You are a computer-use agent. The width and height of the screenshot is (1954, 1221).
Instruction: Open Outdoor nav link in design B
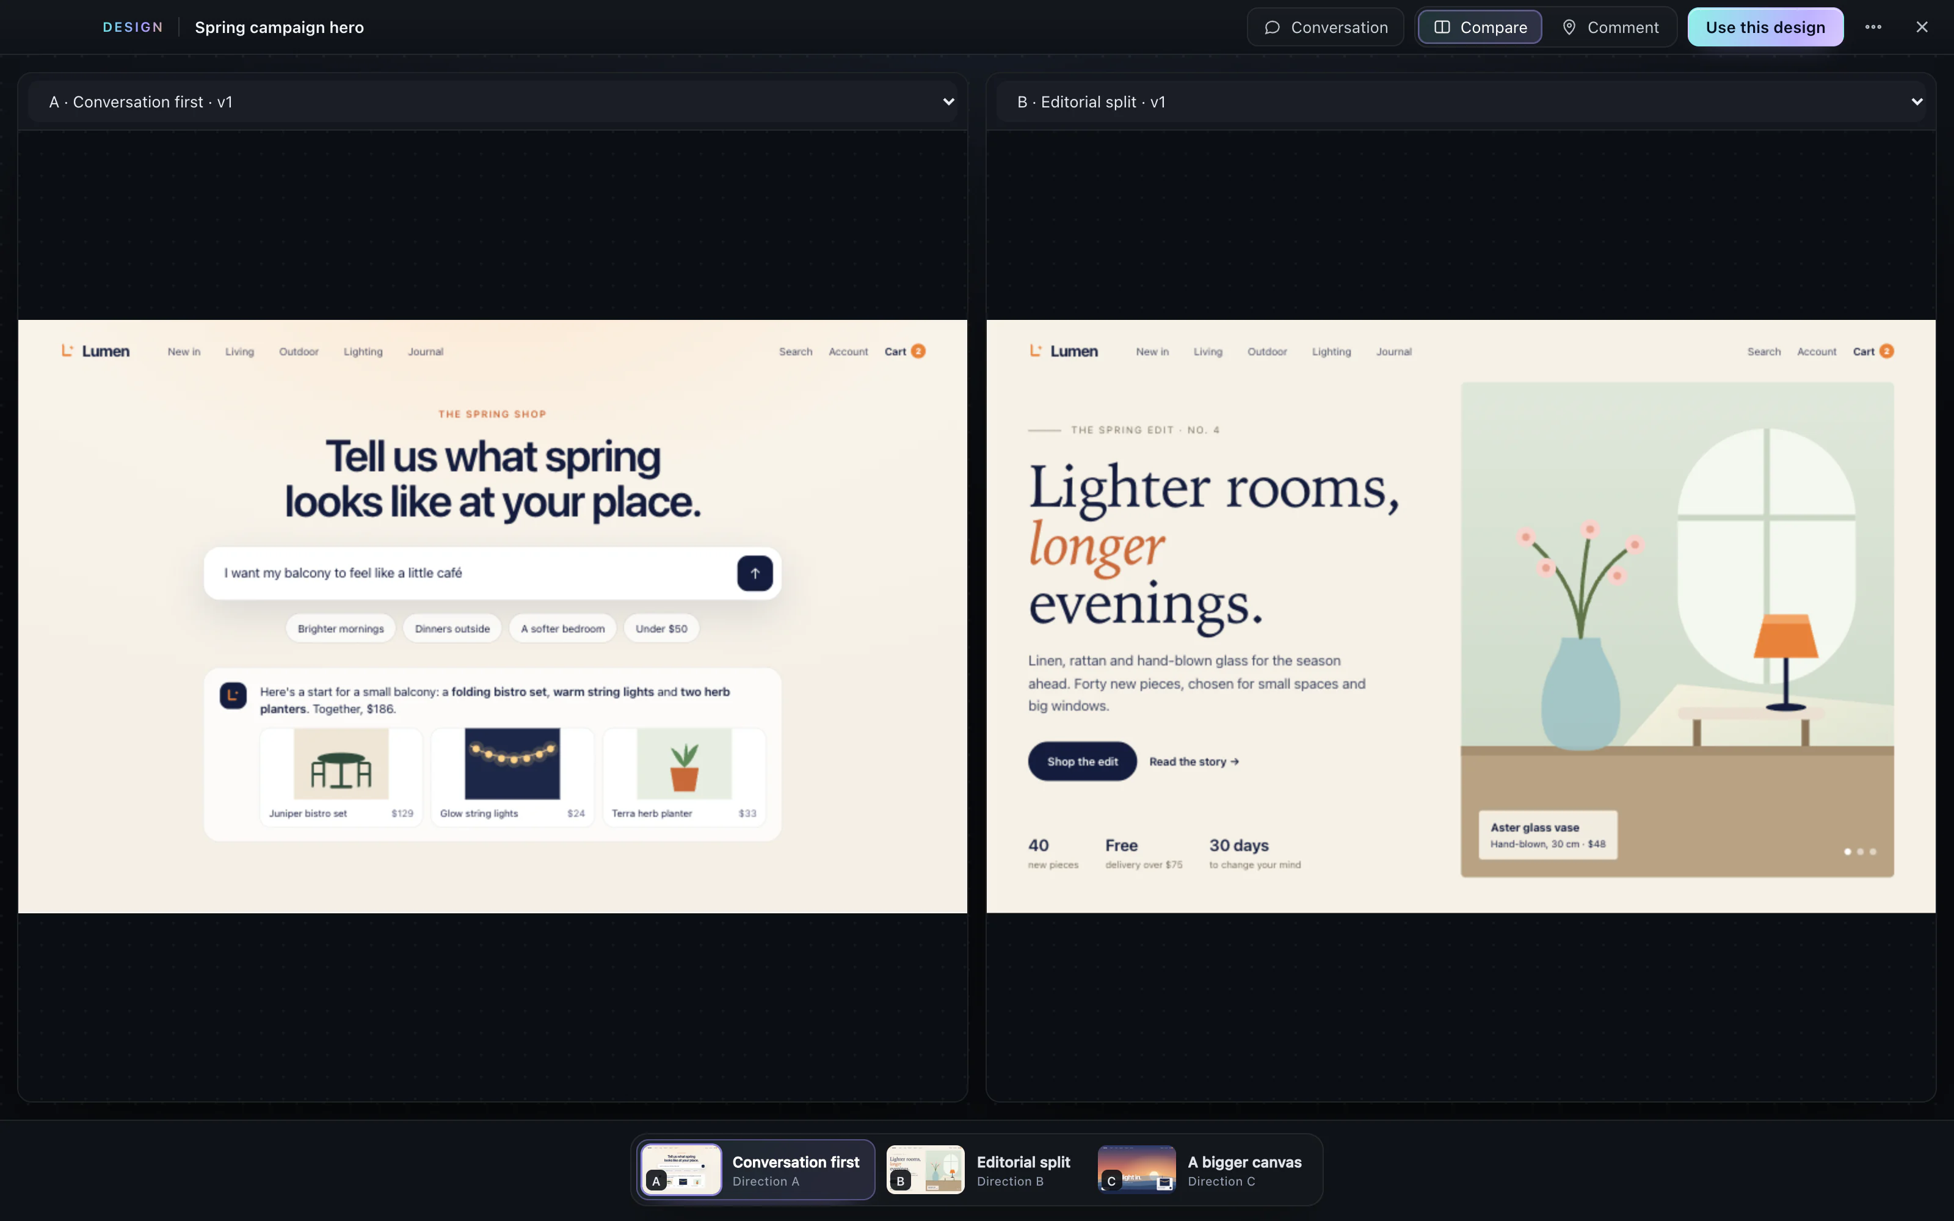click(1267, 352)
